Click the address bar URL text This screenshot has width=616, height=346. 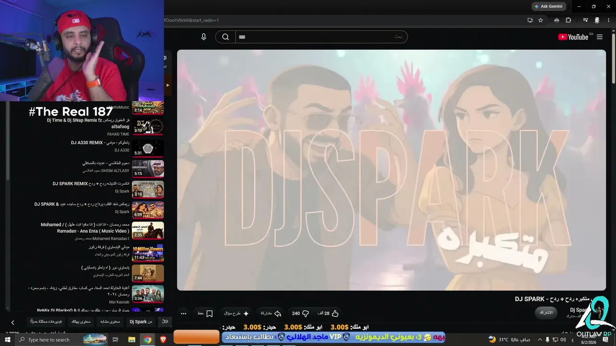click(x=192, y=20)
